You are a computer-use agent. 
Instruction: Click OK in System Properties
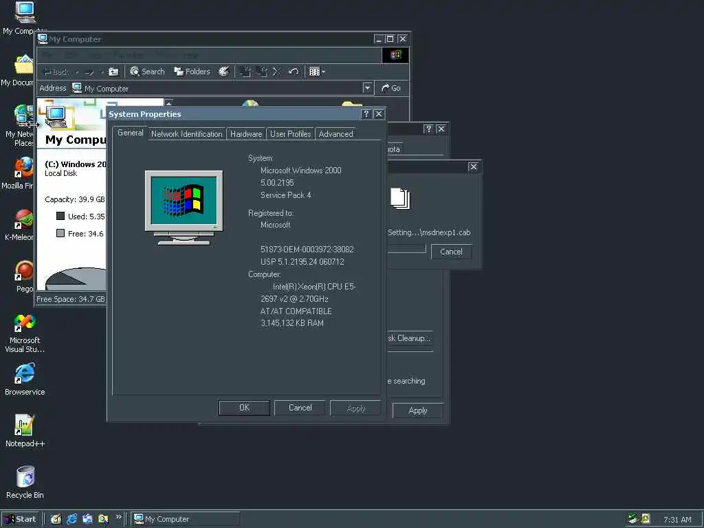point(244,408)
